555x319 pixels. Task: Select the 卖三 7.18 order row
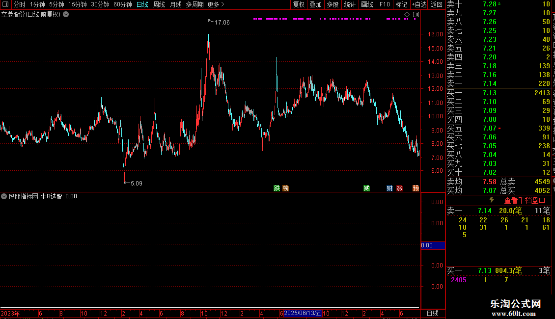click(499, 66)
